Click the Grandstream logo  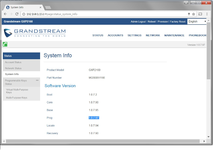tap(35, 33)
